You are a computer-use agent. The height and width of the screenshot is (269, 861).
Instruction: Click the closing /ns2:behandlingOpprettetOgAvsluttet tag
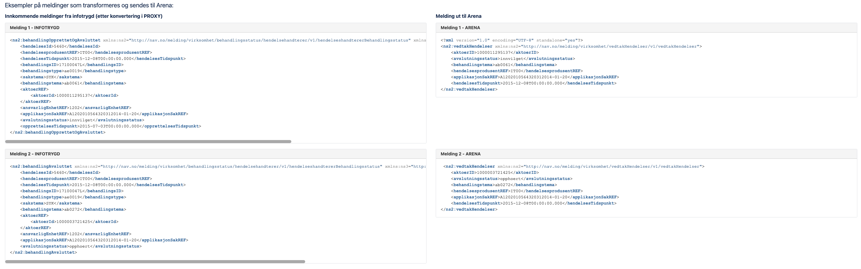click(58, 132)
